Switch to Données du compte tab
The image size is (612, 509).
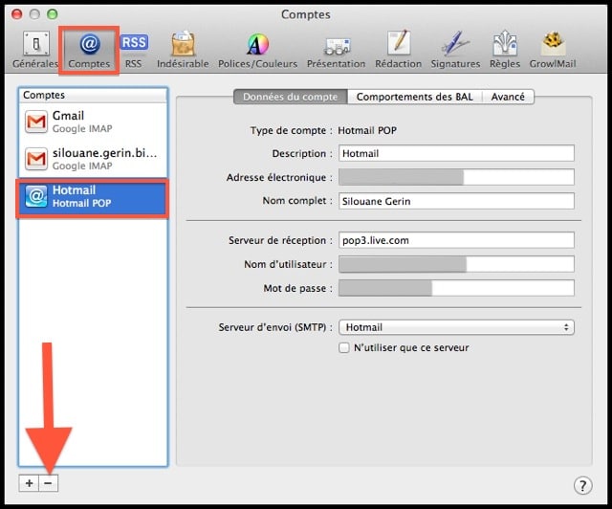[x=291, y=97]
